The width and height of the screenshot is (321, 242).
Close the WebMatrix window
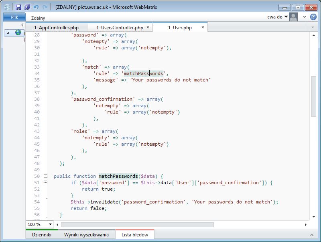tap(311, 8)
